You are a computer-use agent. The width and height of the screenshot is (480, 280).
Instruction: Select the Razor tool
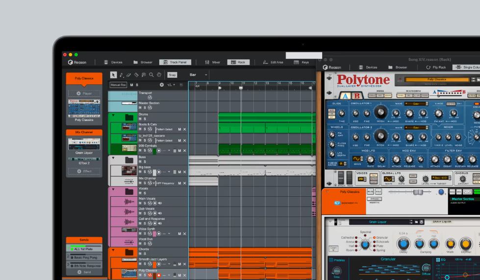tap(136, 75)
